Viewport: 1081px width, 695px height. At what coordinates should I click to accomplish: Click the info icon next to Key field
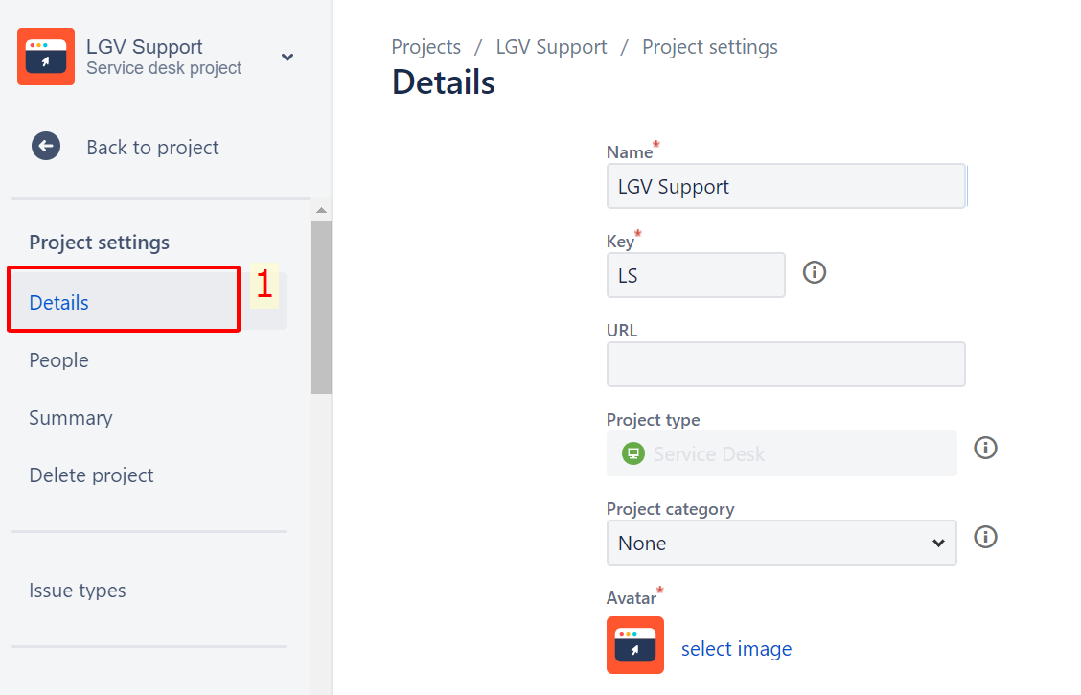coord(815,273)
